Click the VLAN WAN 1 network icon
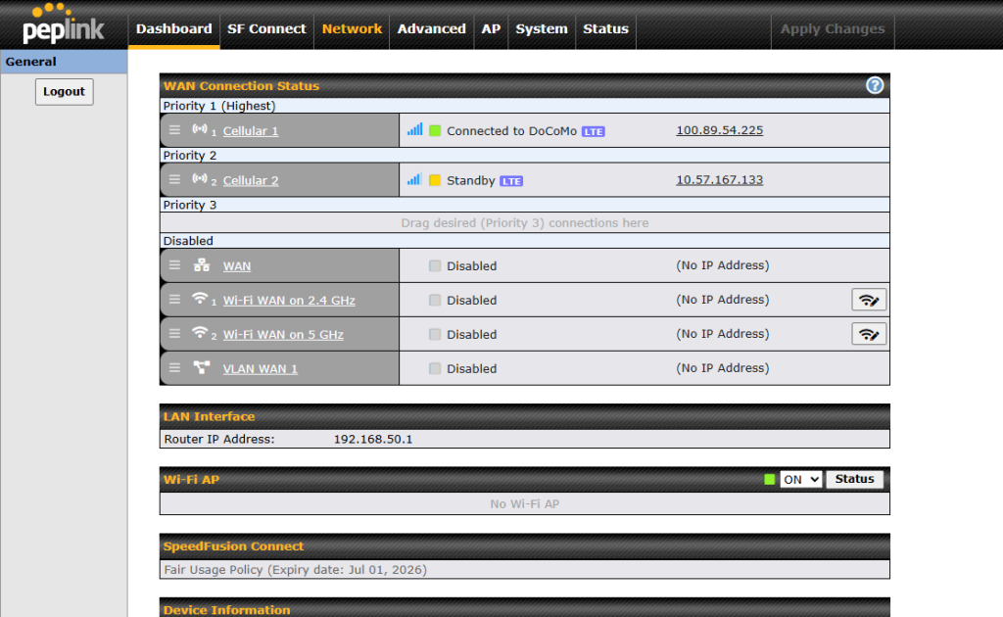1003x617 pixels. point(202,368)
